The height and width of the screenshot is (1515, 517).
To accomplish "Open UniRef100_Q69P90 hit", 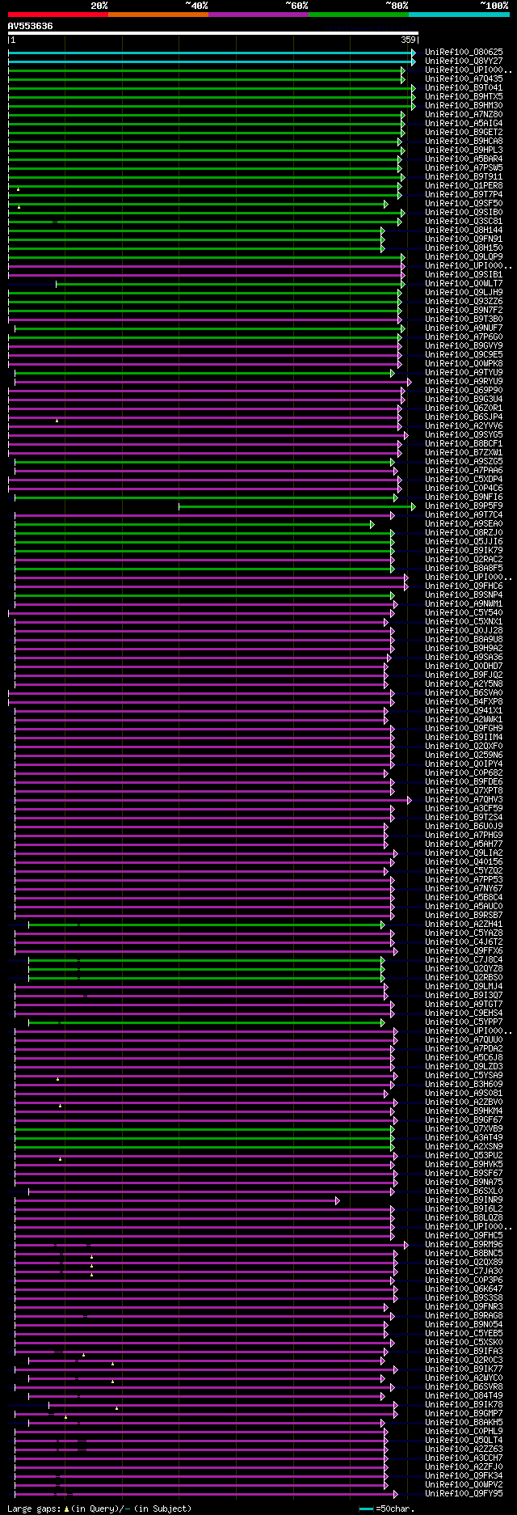I will (464, 390).
